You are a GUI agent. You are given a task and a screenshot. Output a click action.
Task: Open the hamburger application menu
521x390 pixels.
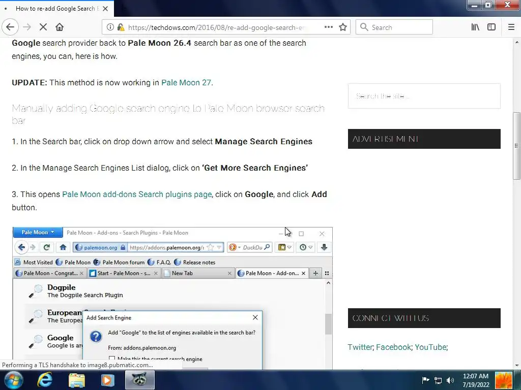coord(511,27)
